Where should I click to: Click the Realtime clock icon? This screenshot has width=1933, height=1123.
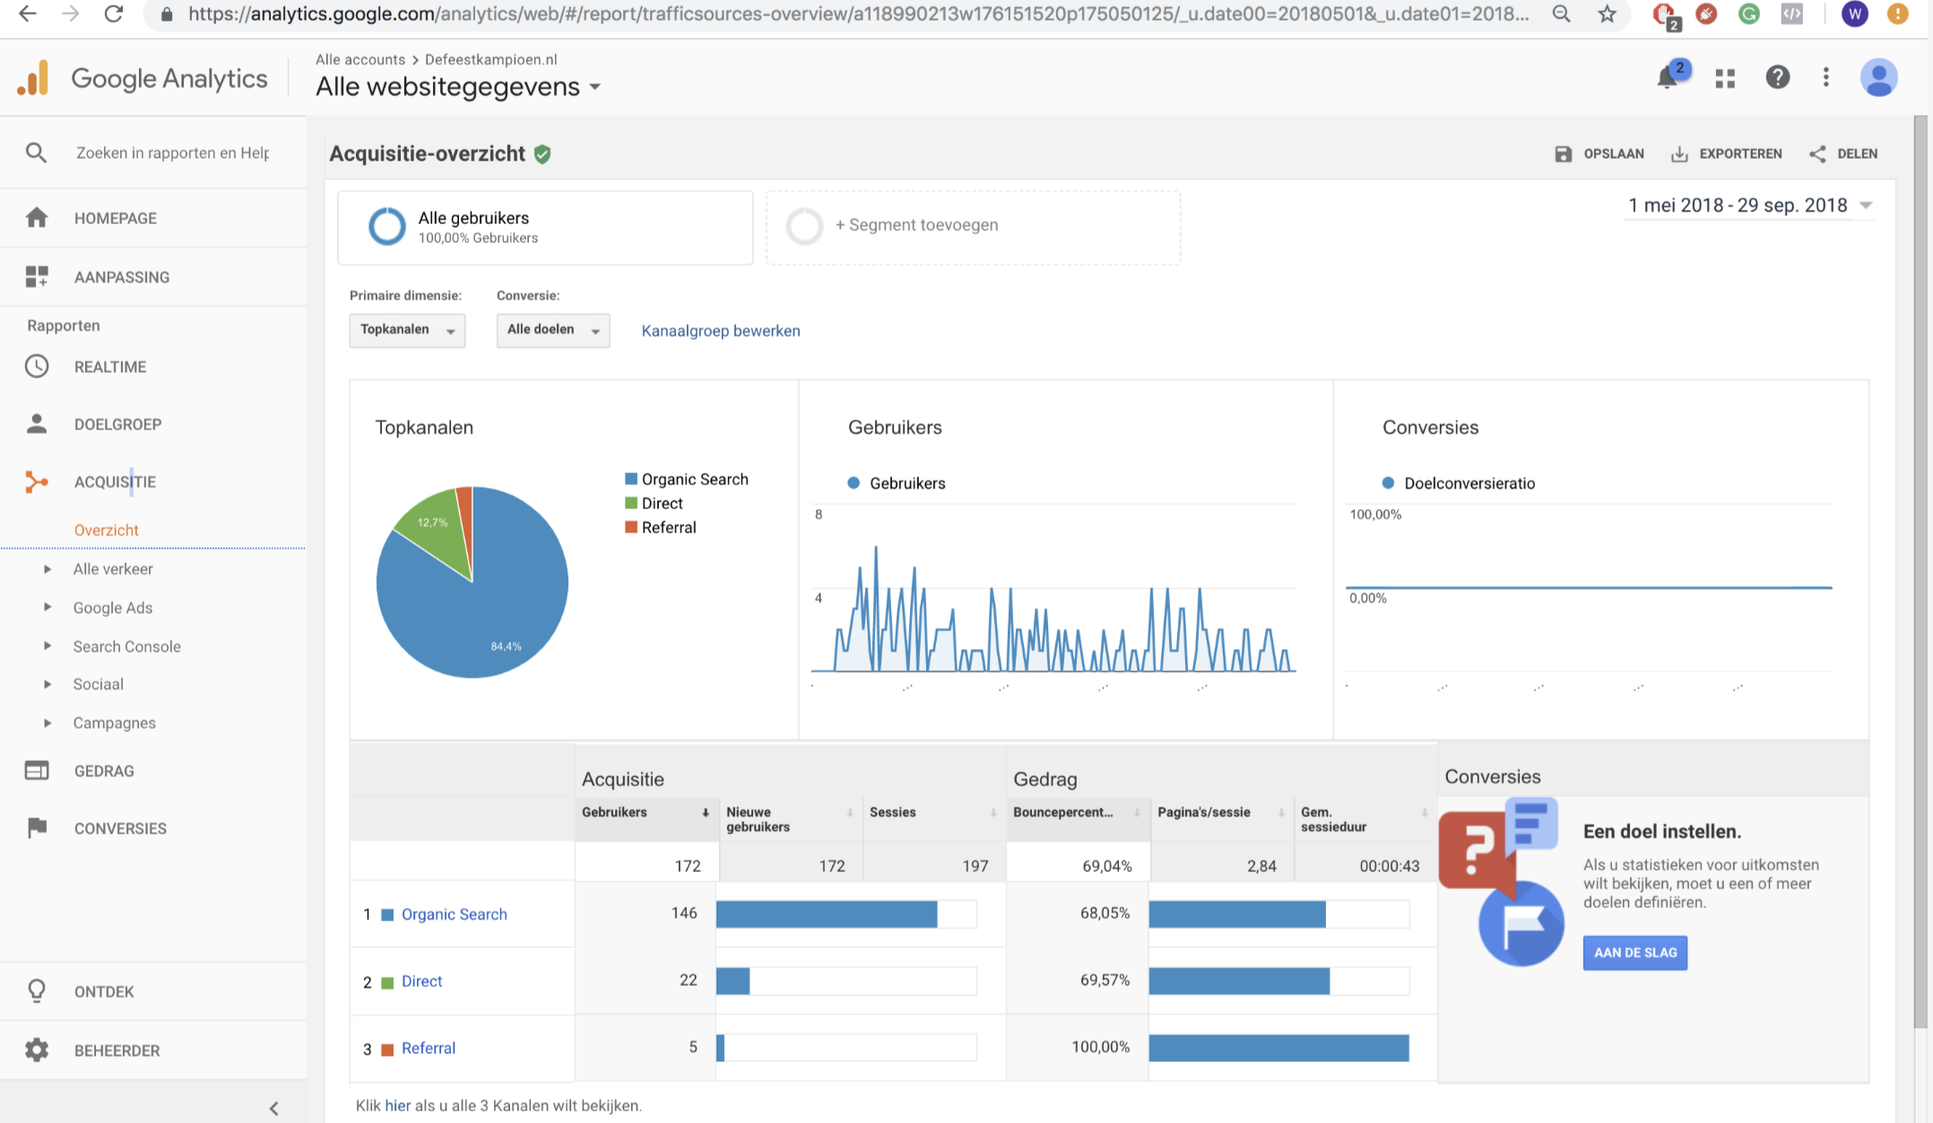37,366
